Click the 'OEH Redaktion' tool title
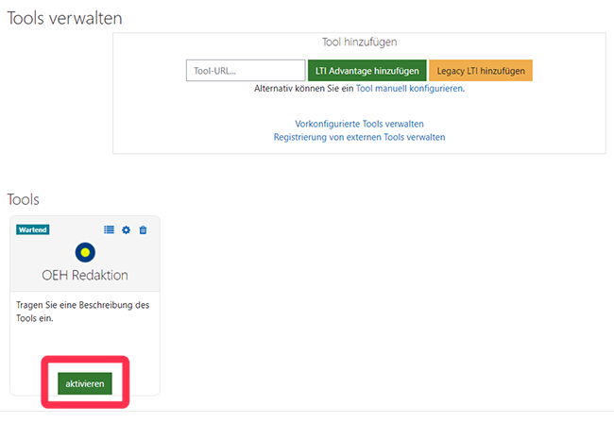Viewport: 614px width, 423px height. (85, 276)
